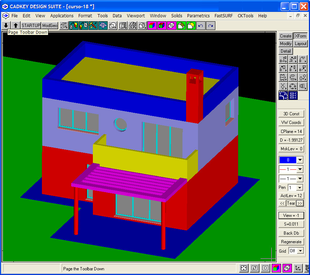Click the Page Toolbar Up arrow
This screenshot has width=310, height=275.
click(16, 26)
